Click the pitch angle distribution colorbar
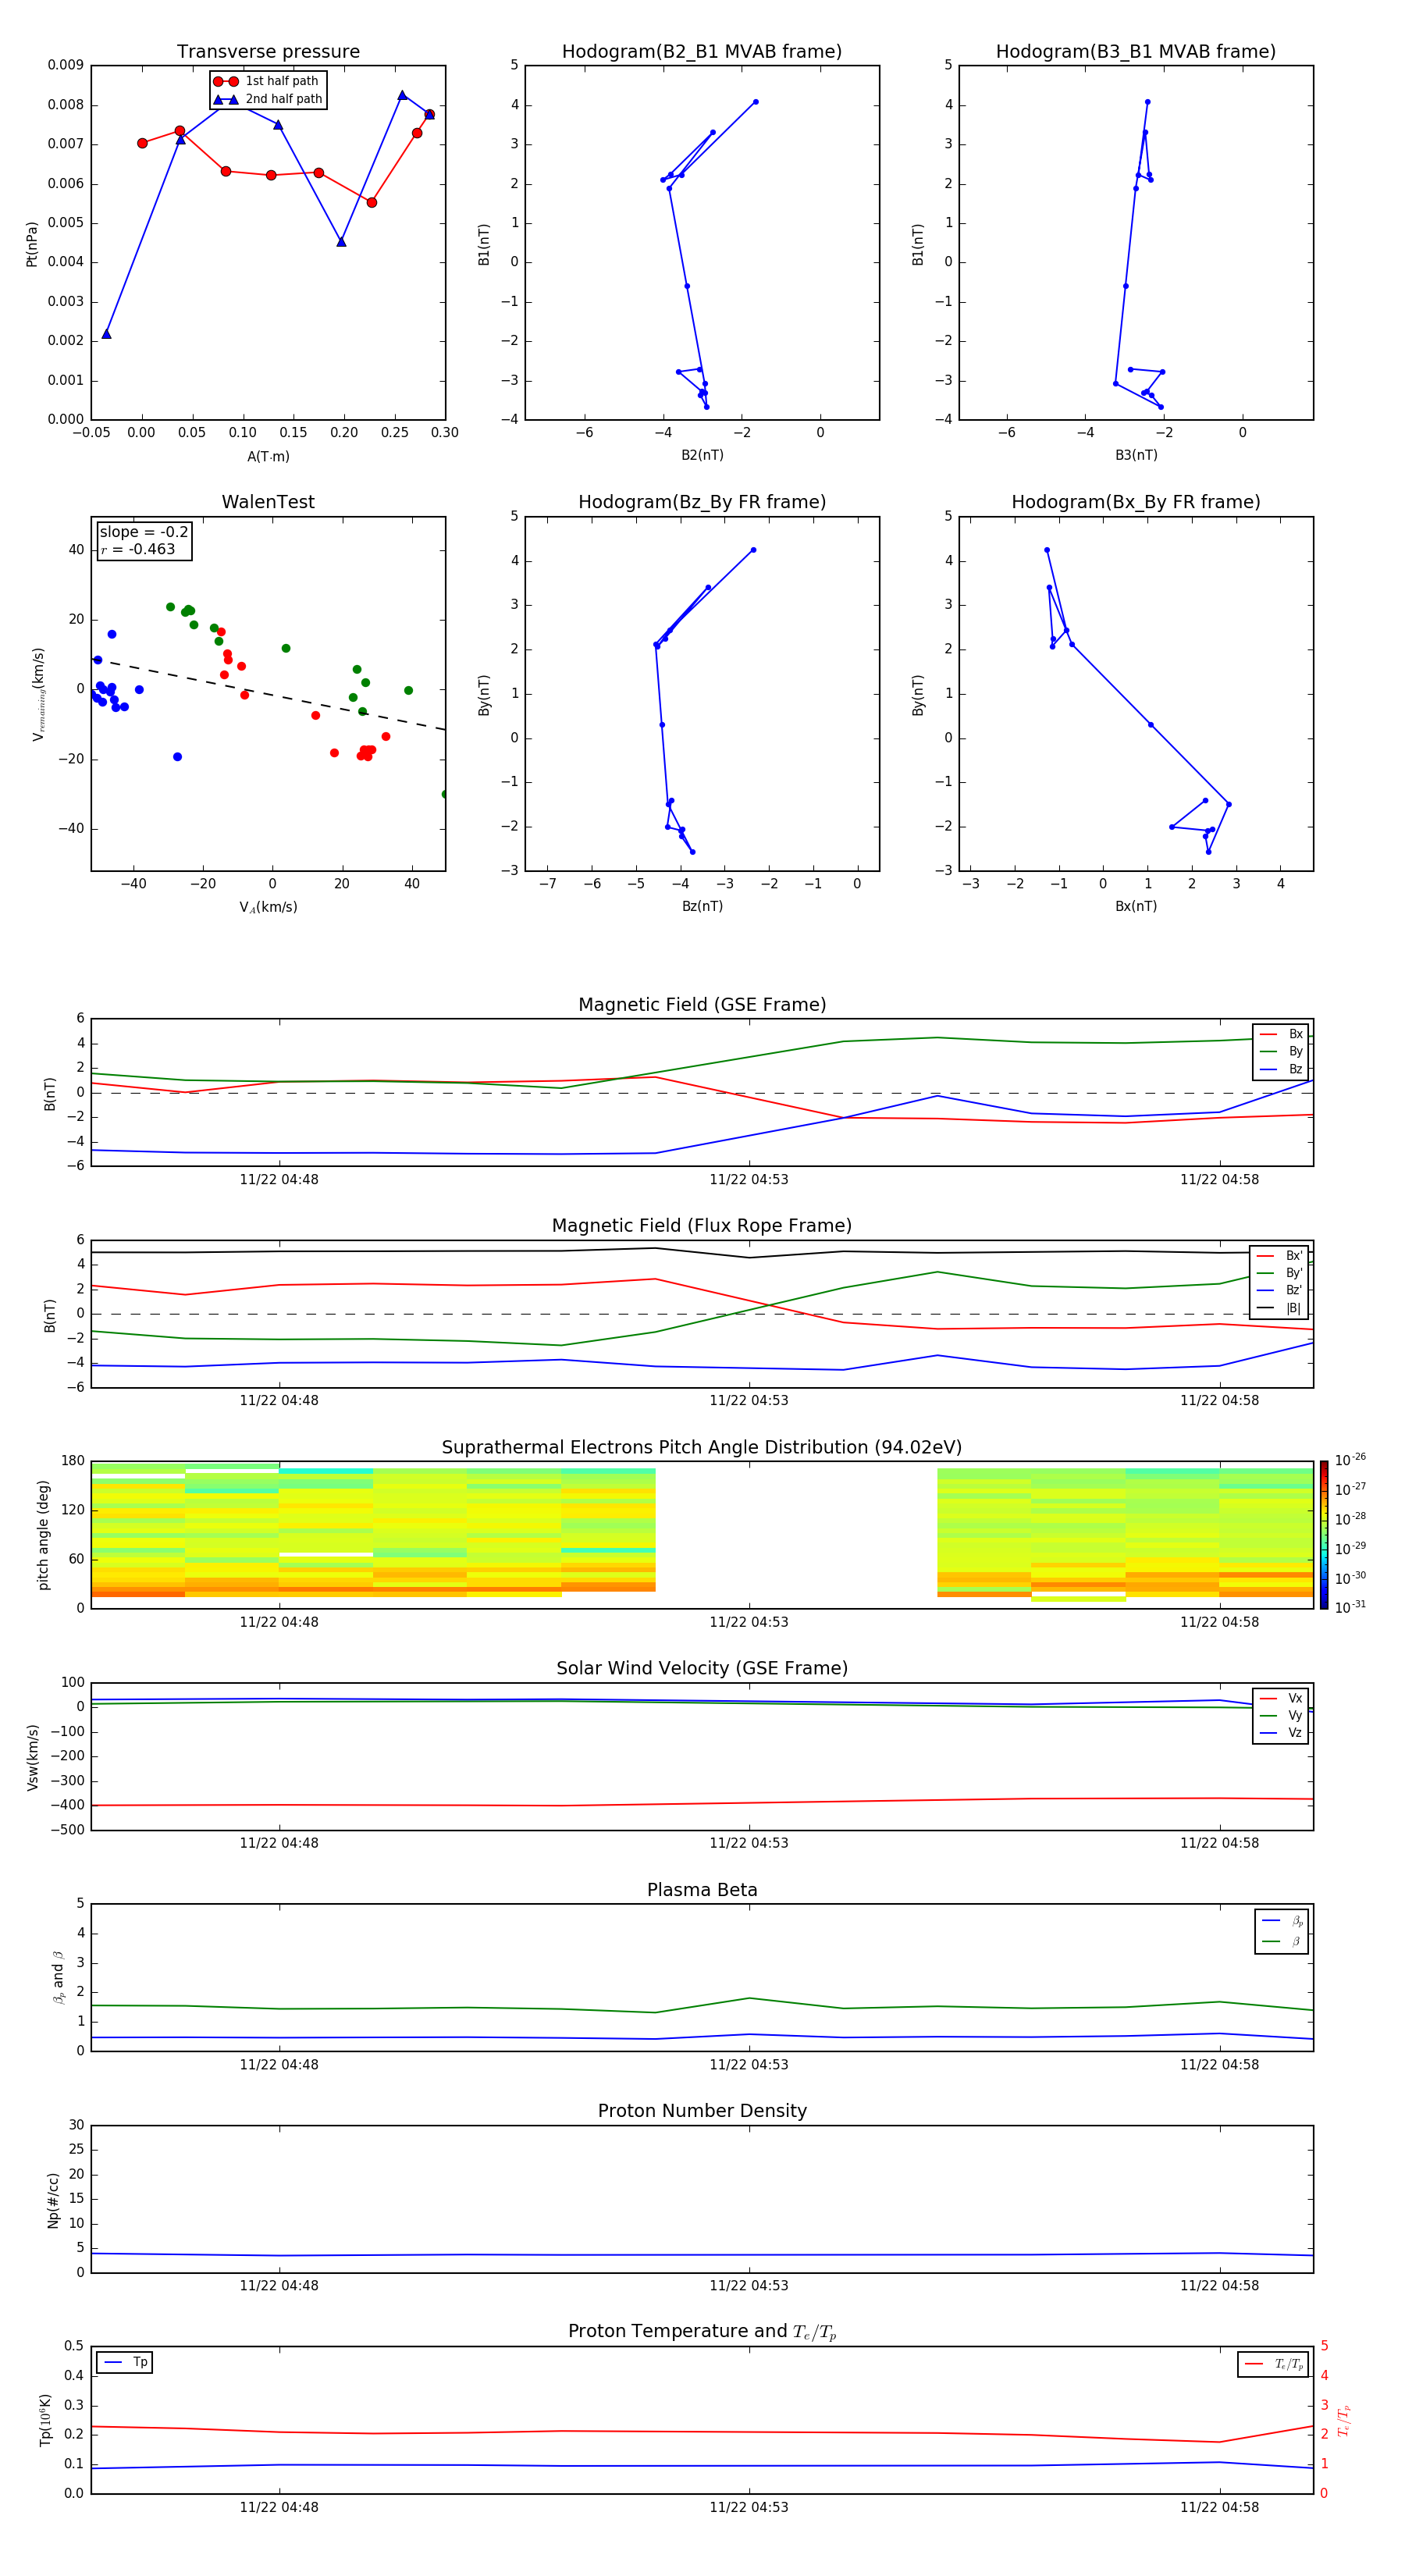The width and height of the screenshot is (1405, 2576). 1323,1534
